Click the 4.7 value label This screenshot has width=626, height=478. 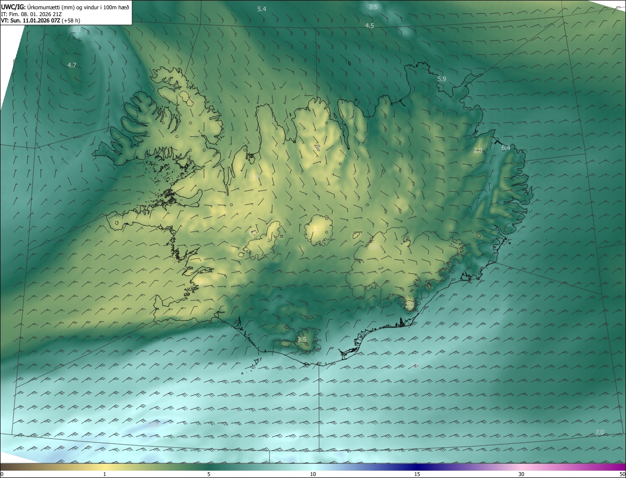[x=72, y=65]
